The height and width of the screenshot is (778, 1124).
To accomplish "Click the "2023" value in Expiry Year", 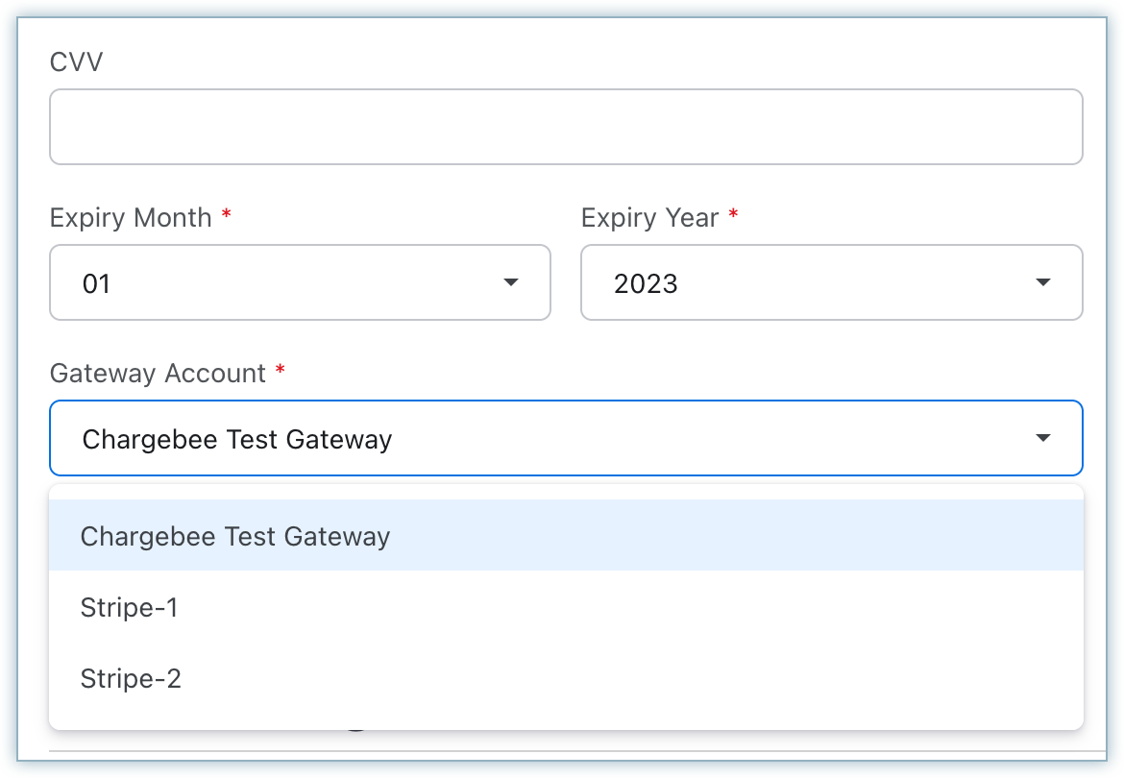I will coord(647,284).
